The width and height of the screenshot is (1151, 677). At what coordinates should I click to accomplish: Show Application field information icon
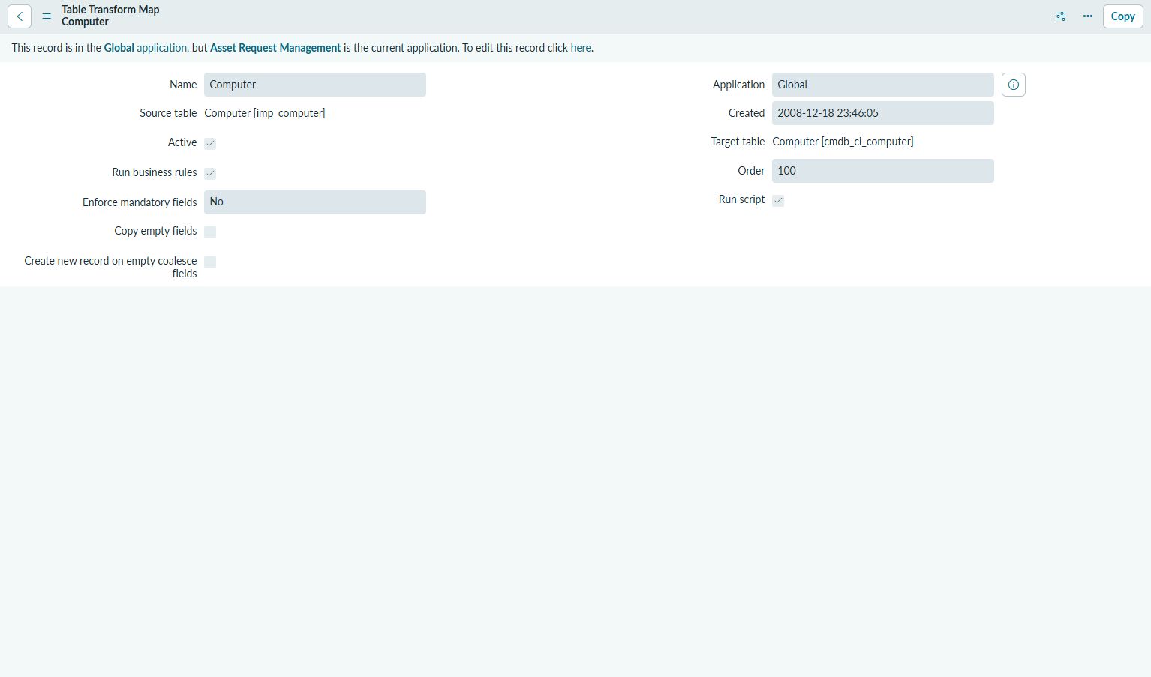coord(1014,85)
